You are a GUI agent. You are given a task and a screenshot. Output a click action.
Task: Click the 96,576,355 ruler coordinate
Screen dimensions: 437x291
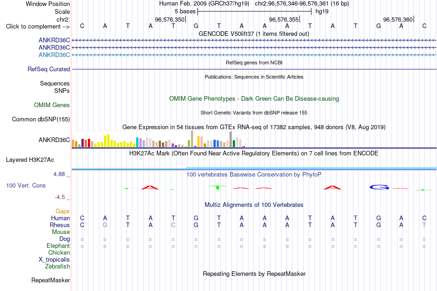(284, 19)
